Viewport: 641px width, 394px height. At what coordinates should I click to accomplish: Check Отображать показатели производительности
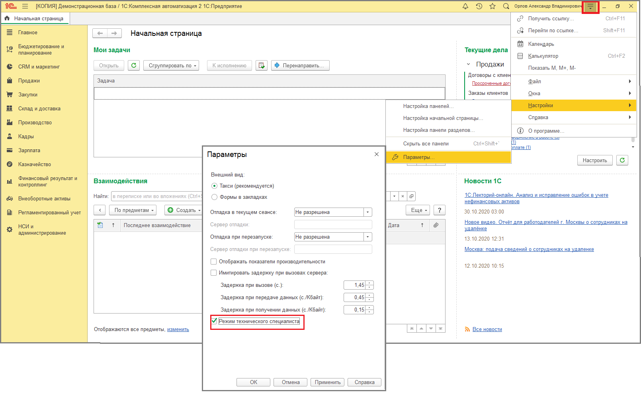[214, 262]
